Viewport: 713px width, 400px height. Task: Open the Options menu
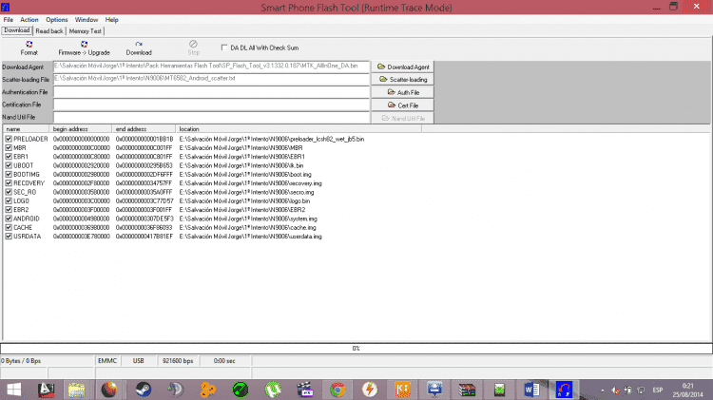point(57,20)
